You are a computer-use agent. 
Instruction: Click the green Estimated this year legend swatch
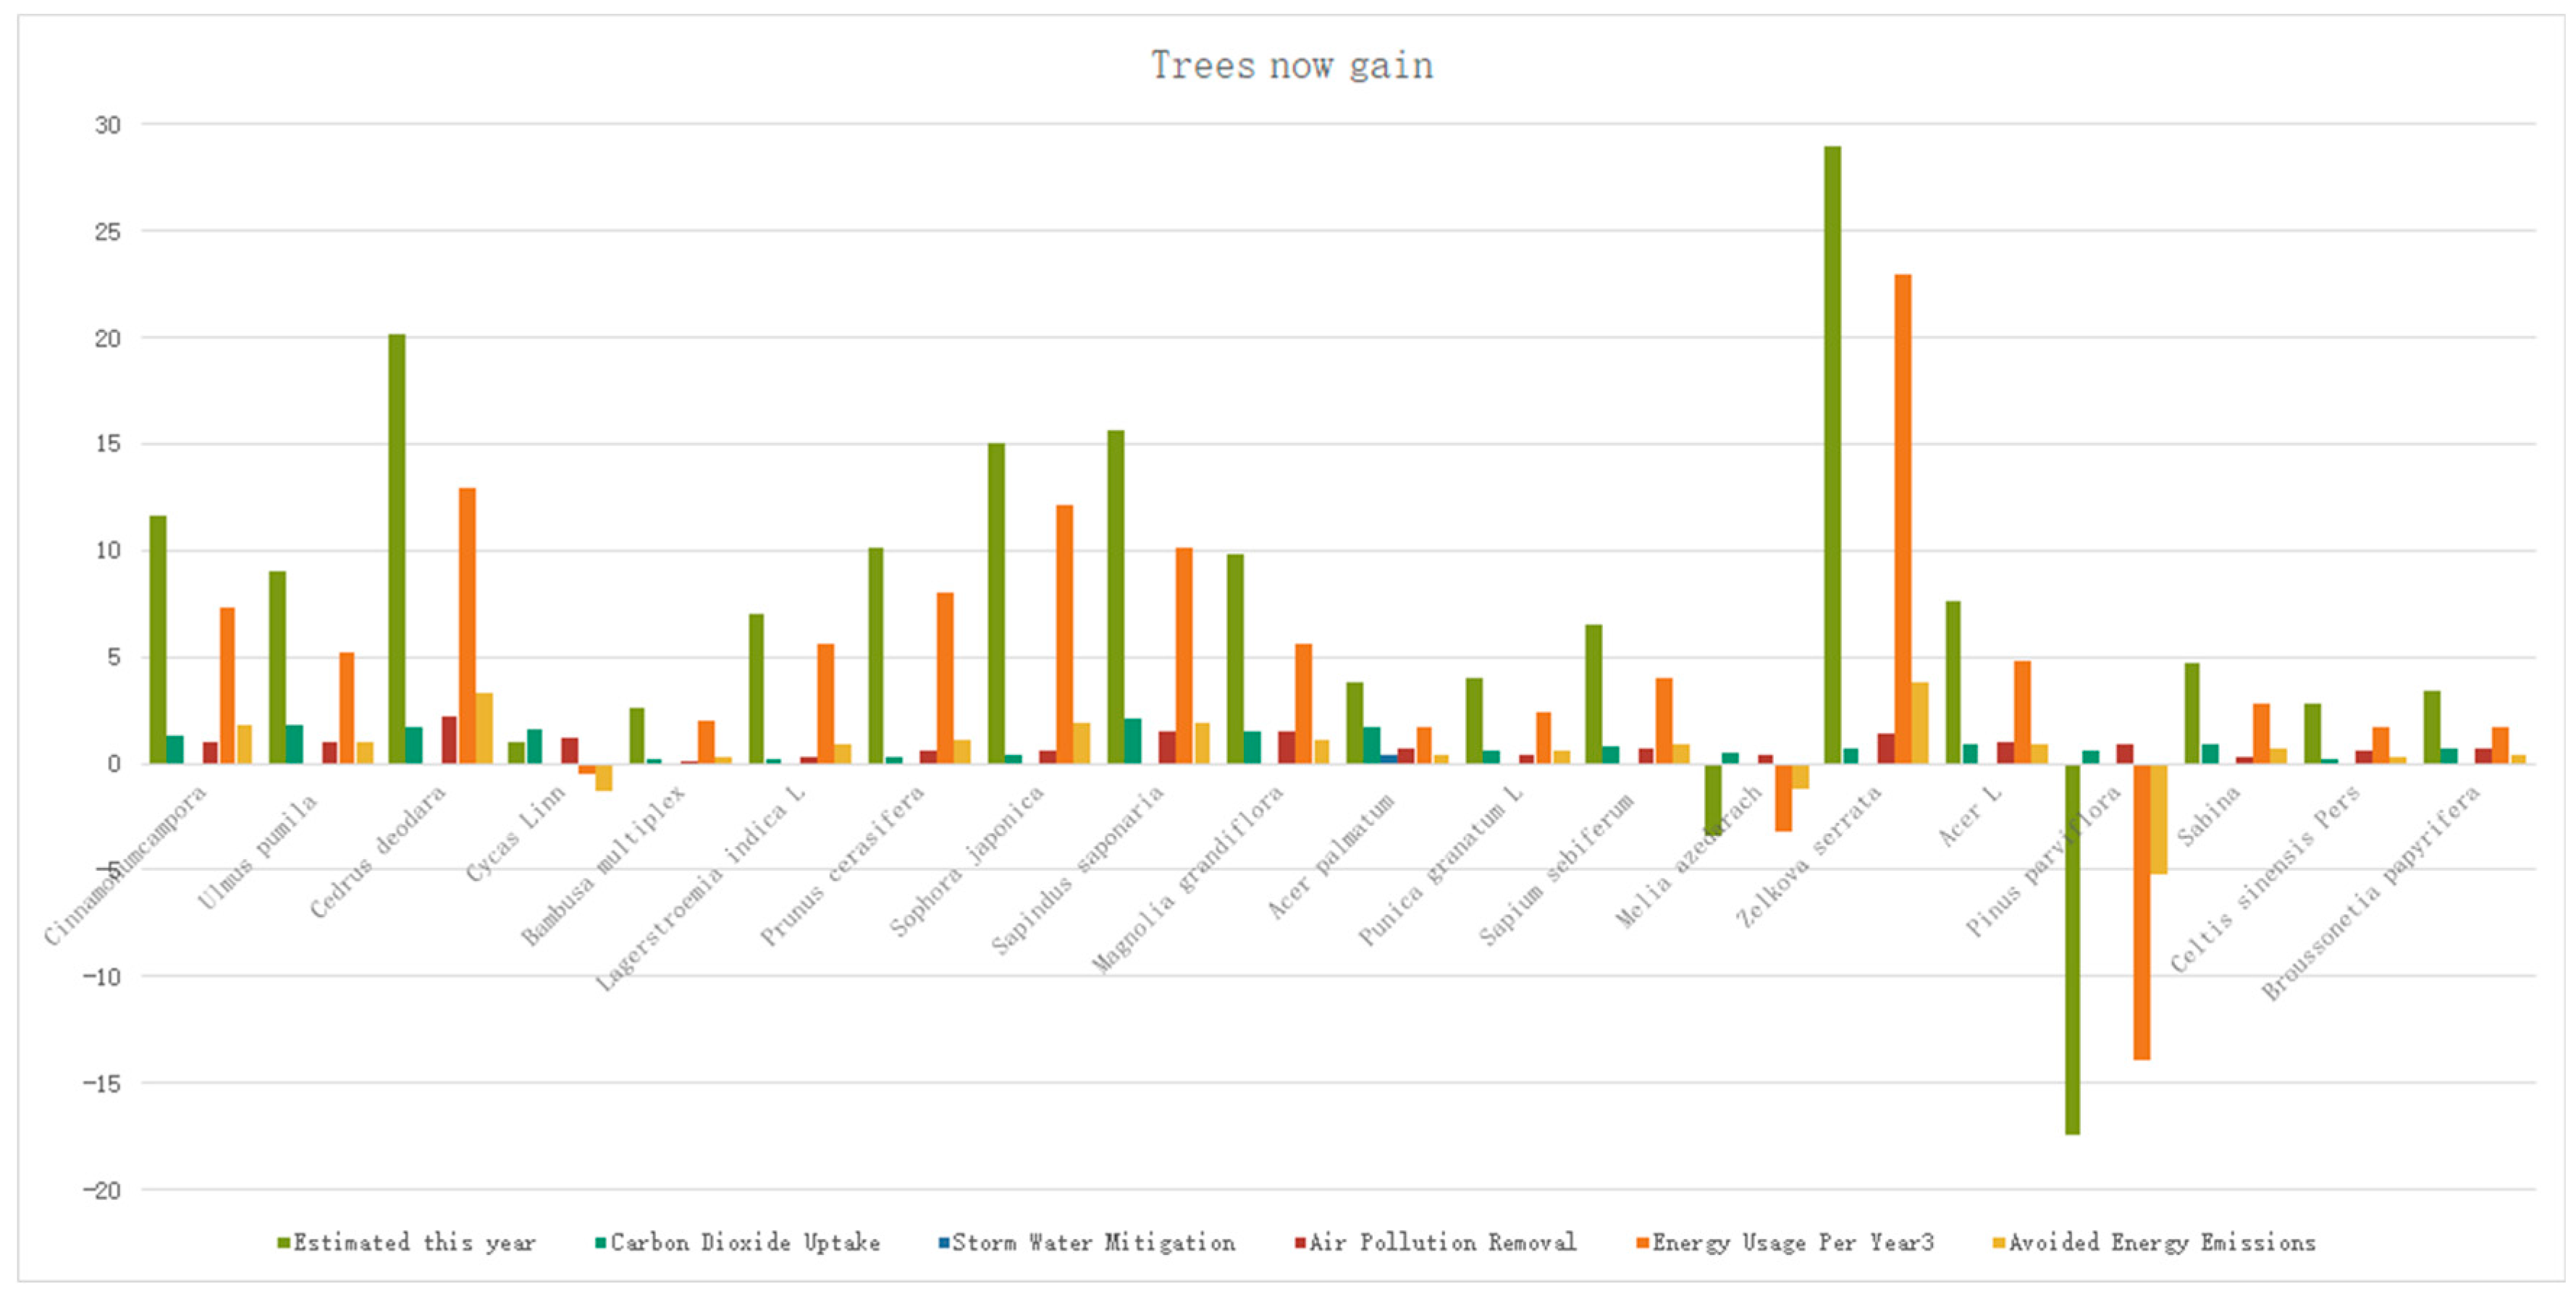pos(284,1243)
